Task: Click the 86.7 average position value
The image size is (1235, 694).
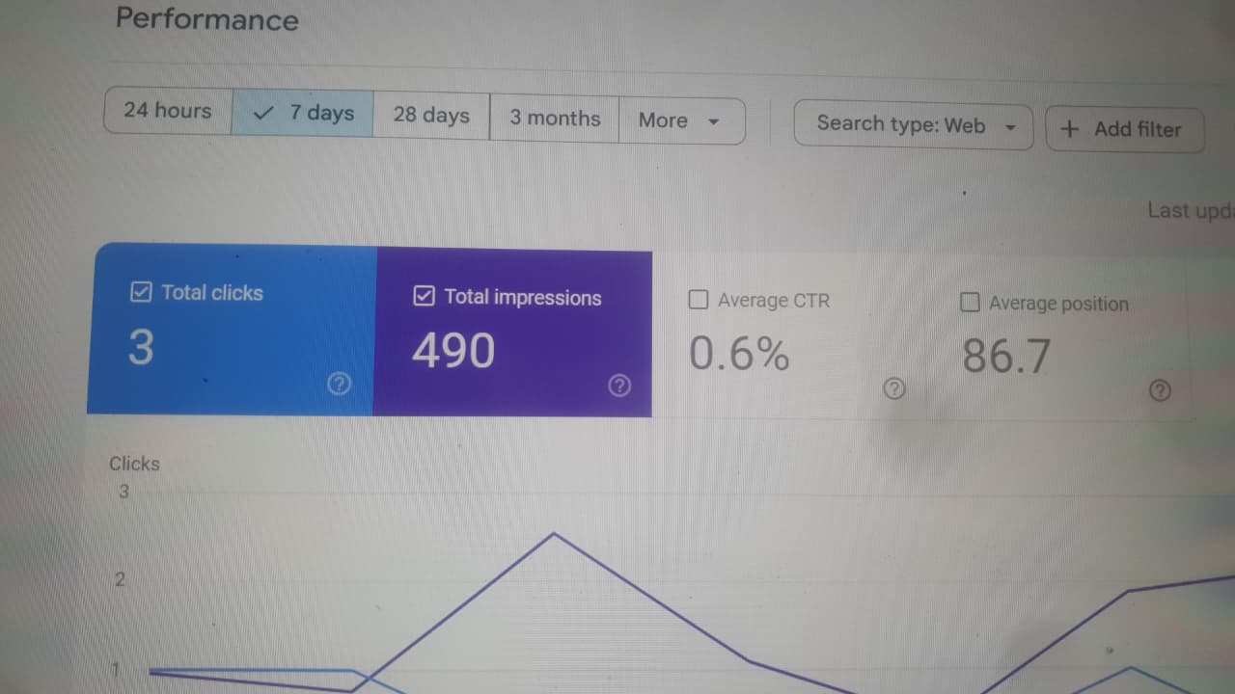Action: [x=1006, y=357]
